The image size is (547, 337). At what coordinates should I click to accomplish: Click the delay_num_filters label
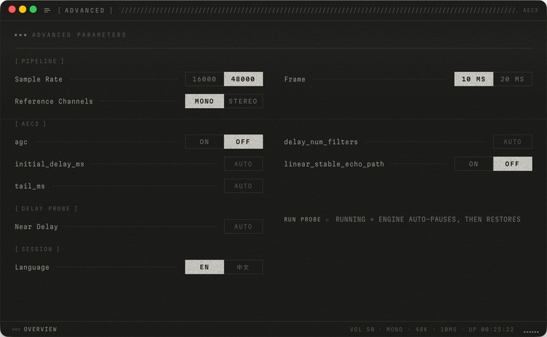[x=321, y=142]
